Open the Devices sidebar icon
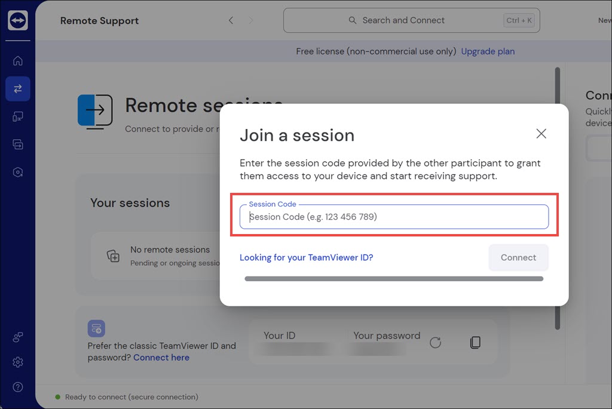This screenshot has height=409, width=612. point(18,116)
